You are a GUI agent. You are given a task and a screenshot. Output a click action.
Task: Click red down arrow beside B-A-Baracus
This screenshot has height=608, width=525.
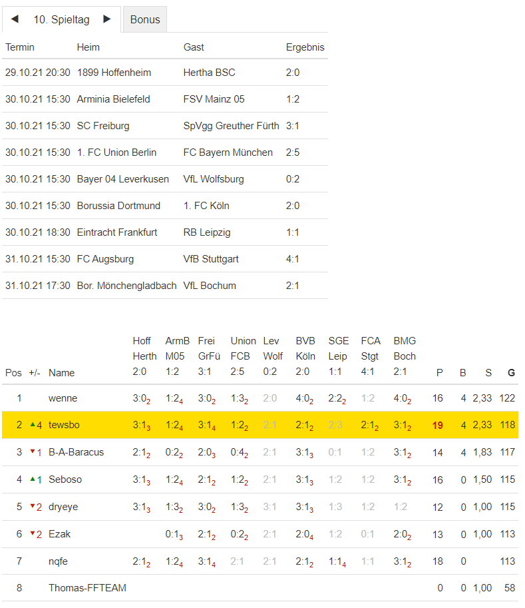click(x=33, y=452)
